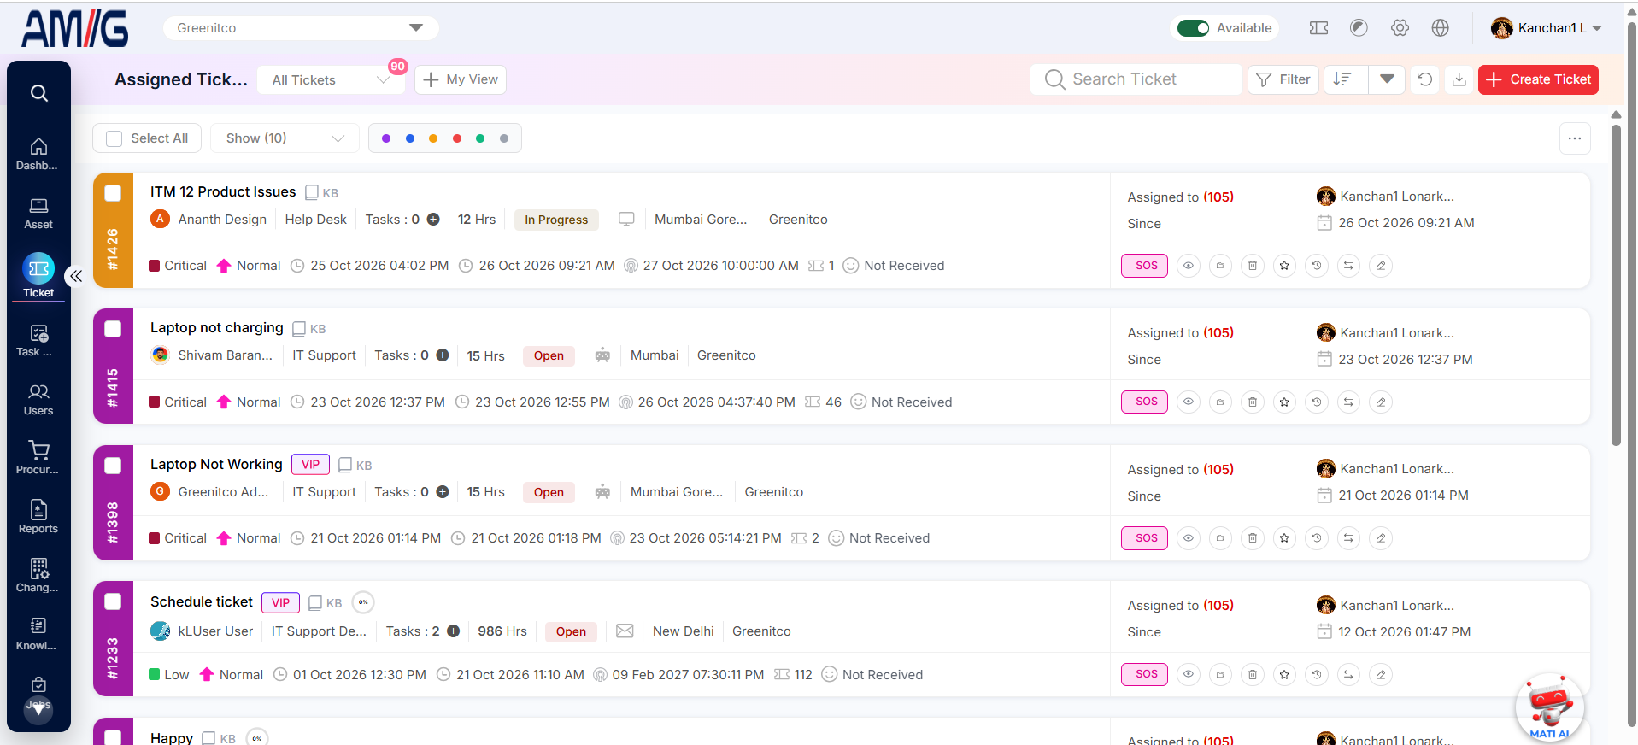1638x745 pixels.
Task: Expand the All Tickets view dropdown
Action: [331, 80]
